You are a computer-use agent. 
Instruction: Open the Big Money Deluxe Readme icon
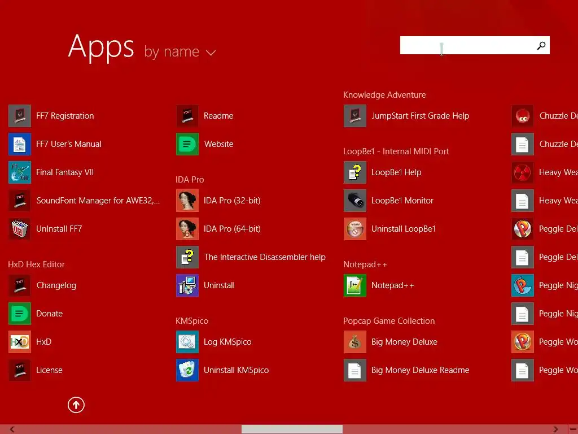coord(355,370)
